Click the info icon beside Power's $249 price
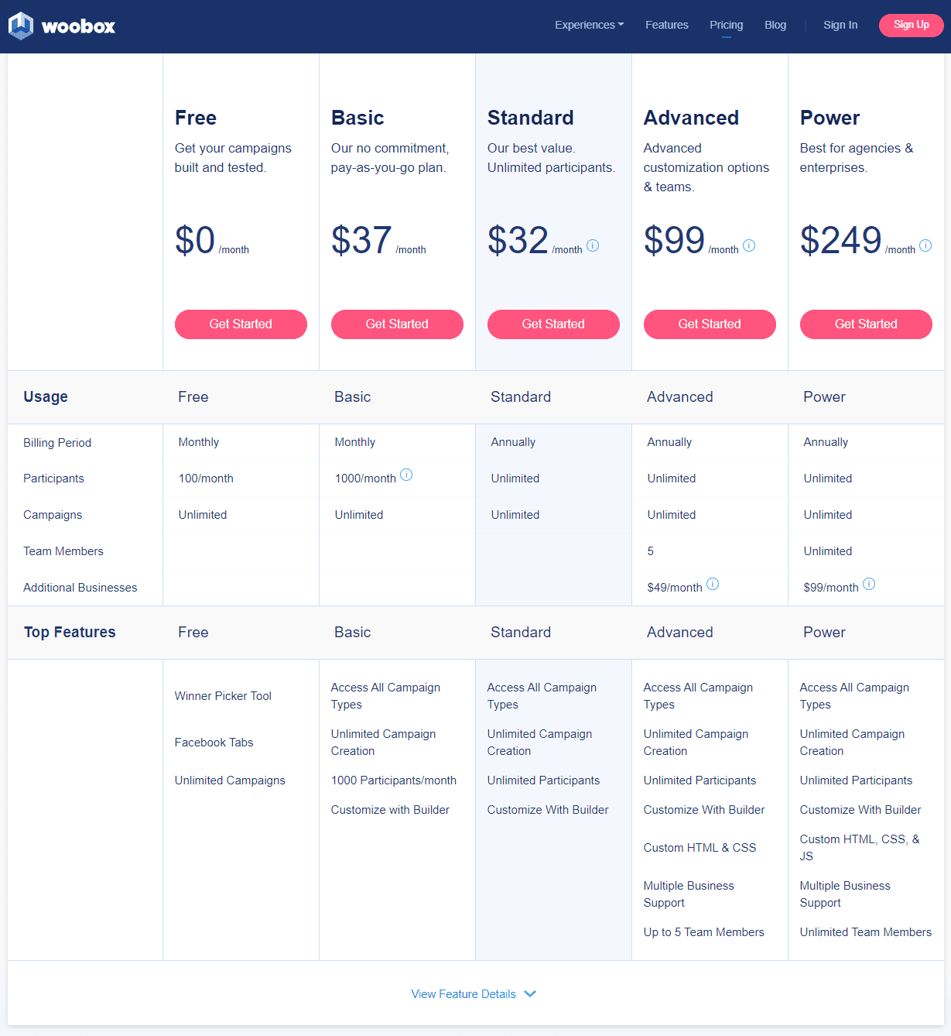 pos(925,246)
